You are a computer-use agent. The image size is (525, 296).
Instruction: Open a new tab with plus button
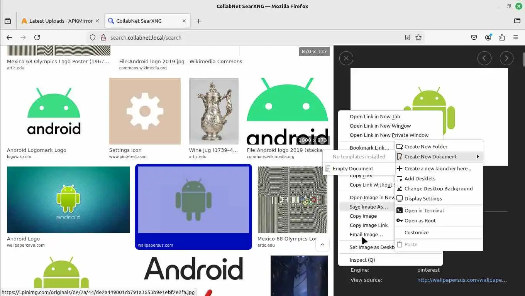coord(198,21)
